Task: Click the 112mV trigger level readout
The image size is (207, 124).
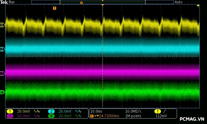Action: pyautogui.click(x=161, y=116)
